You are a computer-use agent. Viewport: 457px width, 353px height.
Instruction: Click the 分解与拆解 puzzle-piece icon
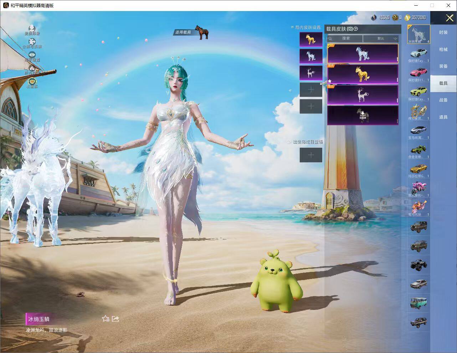[32, 42]
